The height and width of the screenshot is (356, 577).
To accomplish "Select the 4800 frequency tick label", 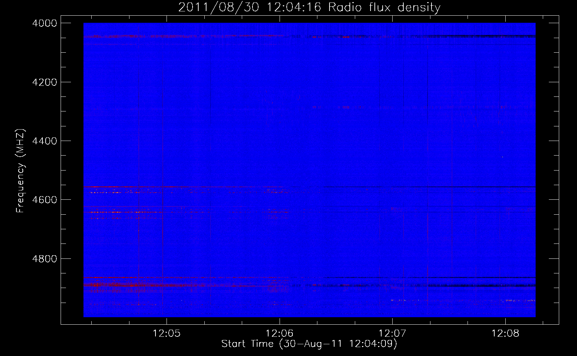I will 45,259.
